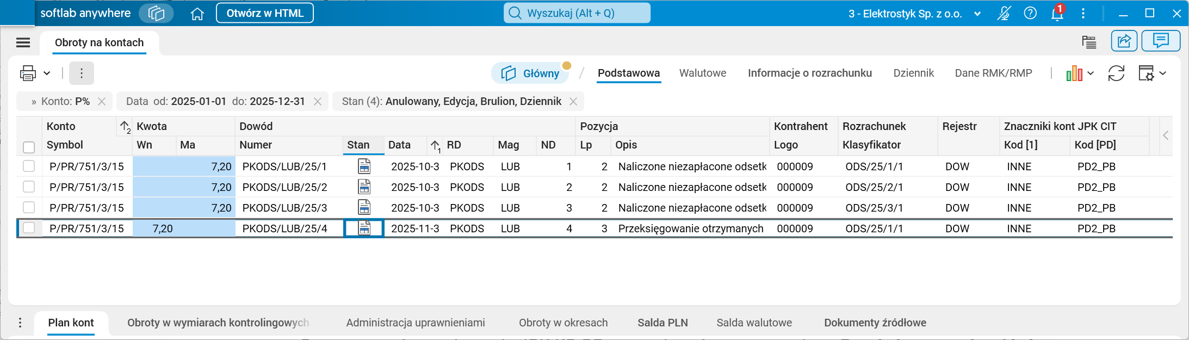Click the Główny view button

click(530, 73)
